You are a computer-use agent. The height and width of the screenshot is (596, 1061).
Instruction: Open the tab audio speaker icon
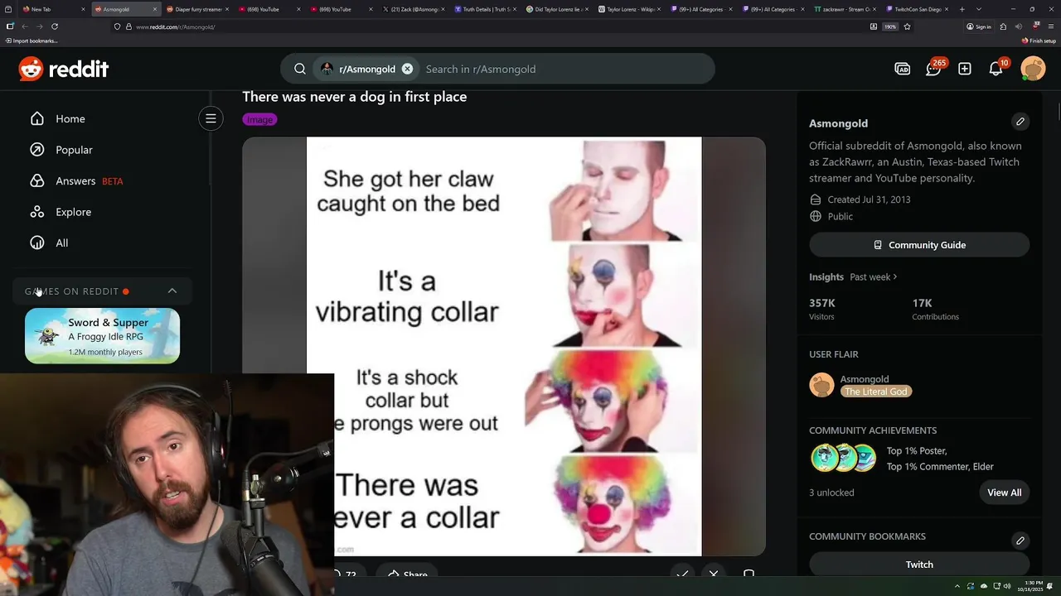(x=1019, y=26)
